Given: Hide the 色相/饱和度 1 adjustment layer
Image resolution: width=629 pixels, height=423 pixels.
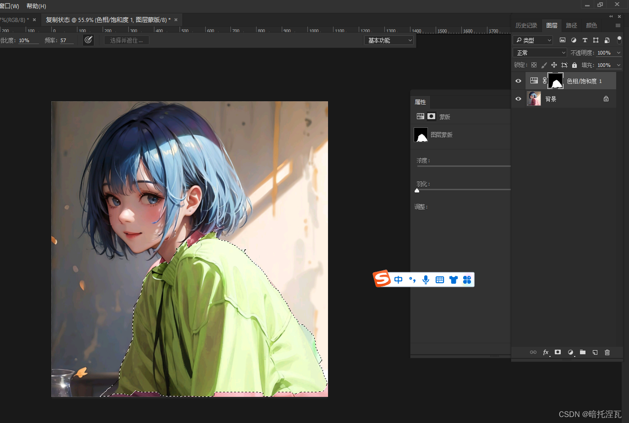Looking at the screenshot, I should click(x=518, y=81).
